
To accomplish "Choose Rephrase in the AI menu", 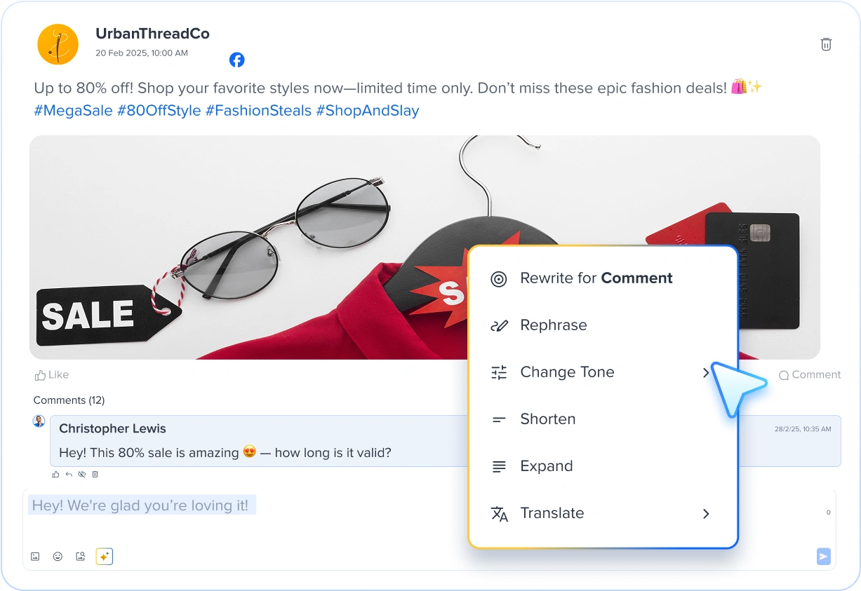I will 553,325.
